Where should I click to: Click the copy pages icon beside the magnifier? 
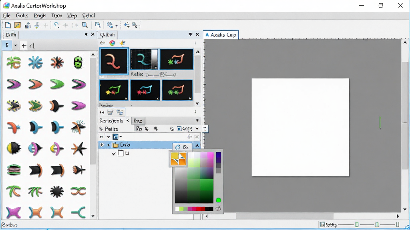tap(98, 25)
